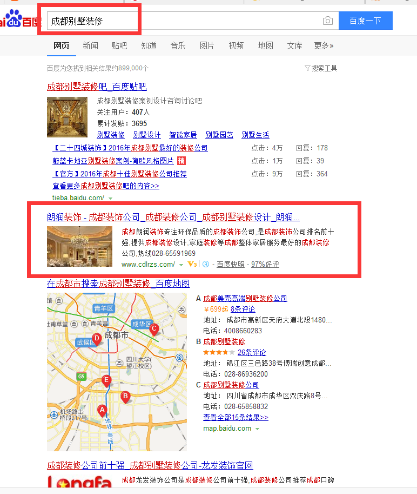Open the funnel icon beside 搜索工具
This screenshot has height=494, width=417.
(x=307, y=68)
